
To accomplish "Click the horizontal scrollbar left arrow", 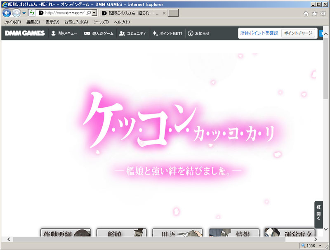I will [9, 239].
